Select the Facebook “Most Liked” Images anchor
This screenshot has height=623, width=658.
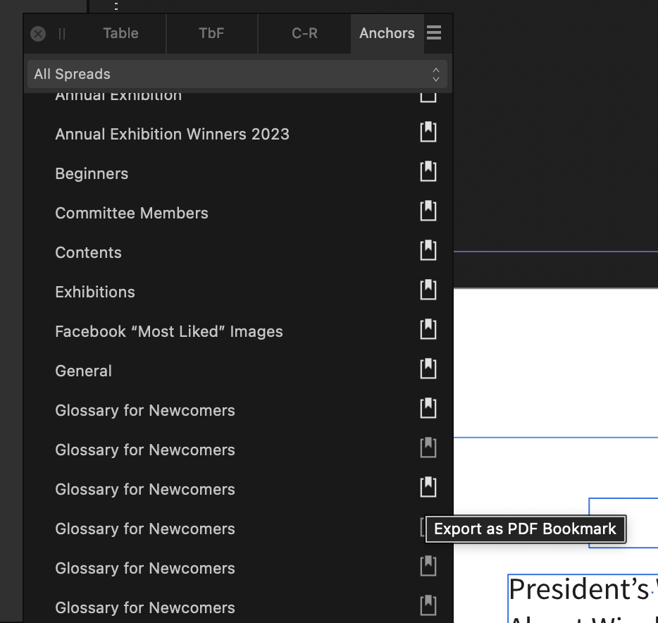click(x=238, y=332)
